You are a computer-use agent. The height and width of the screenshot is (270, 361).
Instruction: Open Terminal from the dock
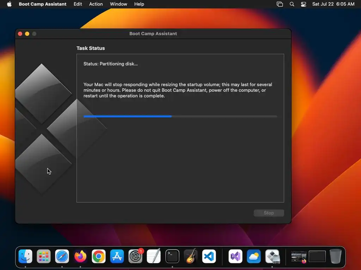pos(172,256)
